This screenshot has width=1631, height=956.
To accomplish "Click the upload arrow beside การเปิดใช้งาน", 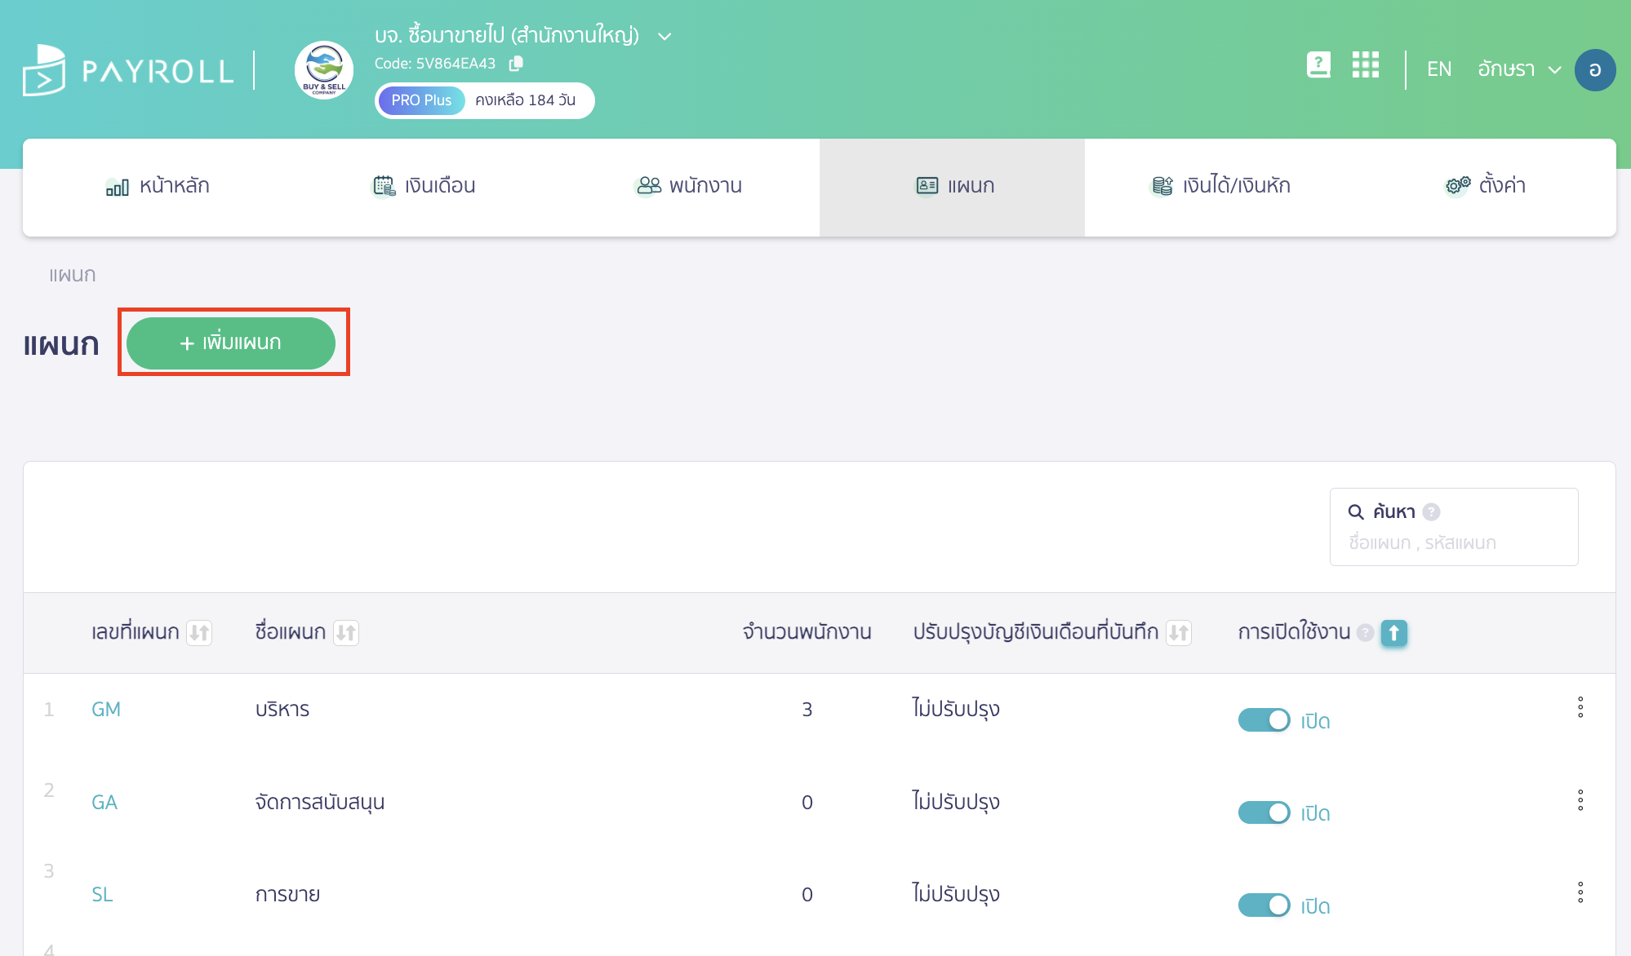I will 1393,634.
